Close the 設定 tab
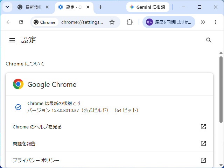The height and width of the screenshot is (168, 224). click(x=88, y=7)
